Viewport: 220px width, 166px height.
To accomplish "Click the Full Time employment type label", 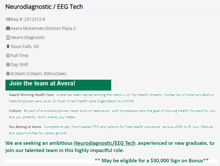I will click(x=20, y=56).
